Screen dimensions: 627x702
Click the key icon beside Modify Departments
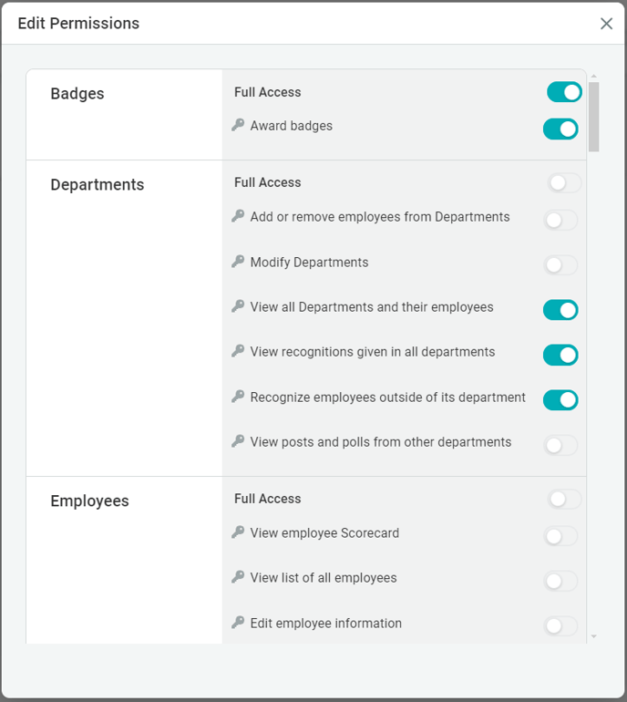[x=238, y=262]
